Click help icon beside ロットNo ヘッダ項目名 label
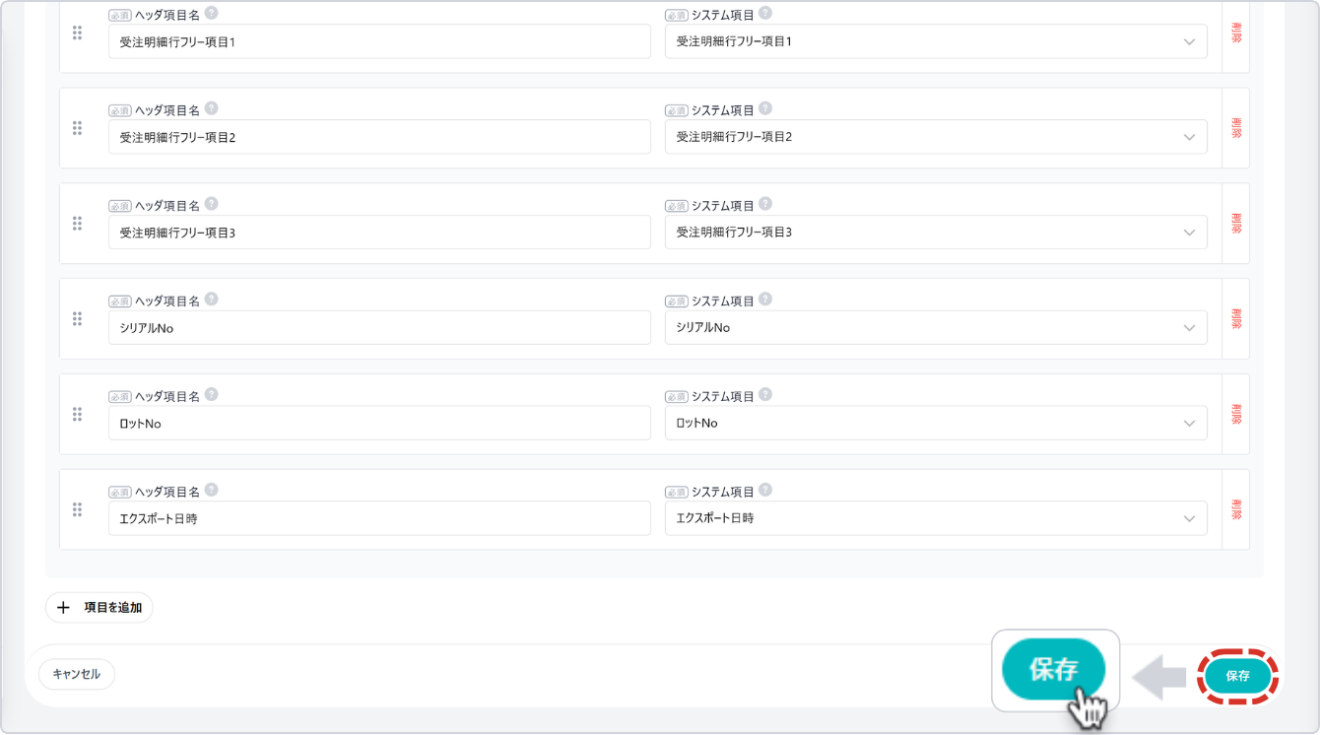 pyautogui.click(x=211, y=395)
